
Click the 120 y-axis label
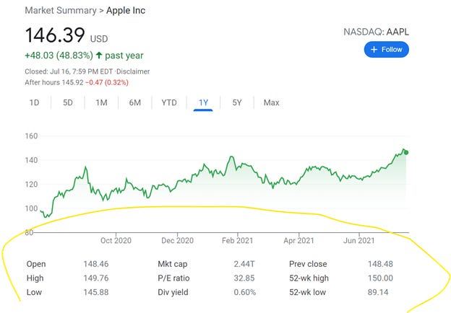(31, 184)
